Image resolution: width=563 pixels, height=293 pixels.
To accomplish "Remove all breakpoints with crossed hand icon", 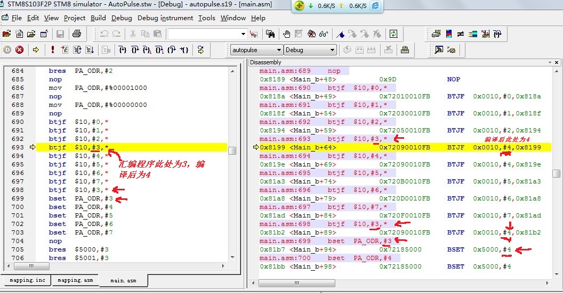I will pyautogui.click(x=311, y=34).
